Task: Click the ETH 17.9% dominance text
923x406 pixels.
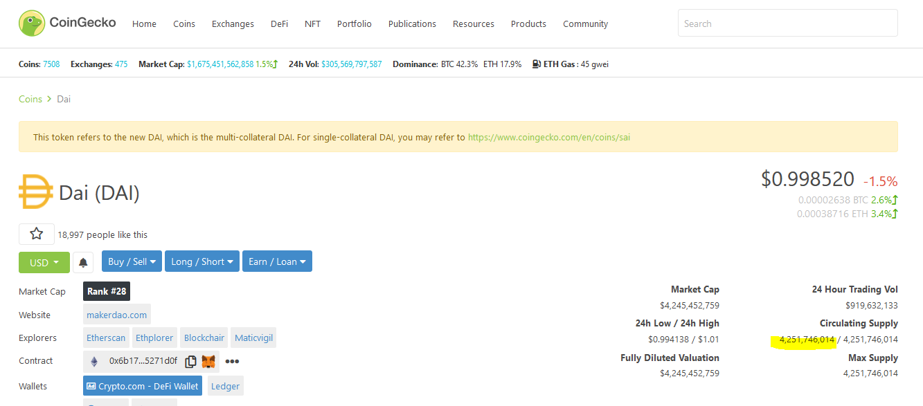Action: coord(503,64)
